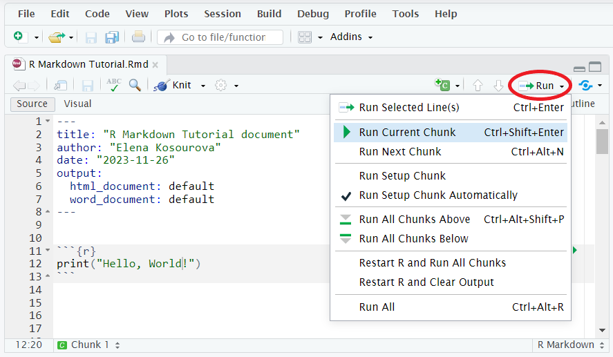613x357 pixels.
Task: Switch editor to Visual mode
Action: click(77, 104)
